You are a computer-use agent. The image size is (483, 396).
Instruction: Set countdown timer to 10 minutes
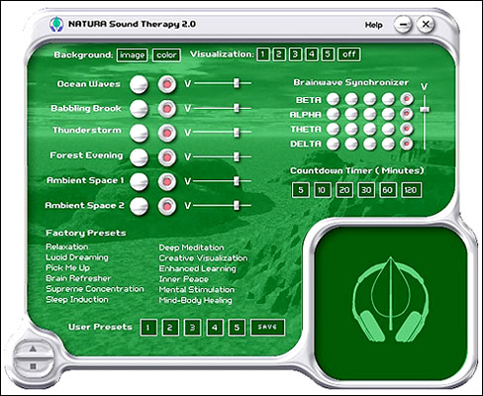(322, 190)
